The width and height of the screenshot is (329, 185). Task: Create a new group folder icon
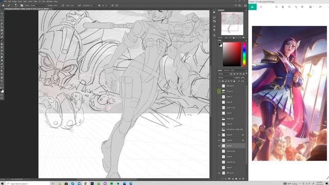[x=236, y=179]
